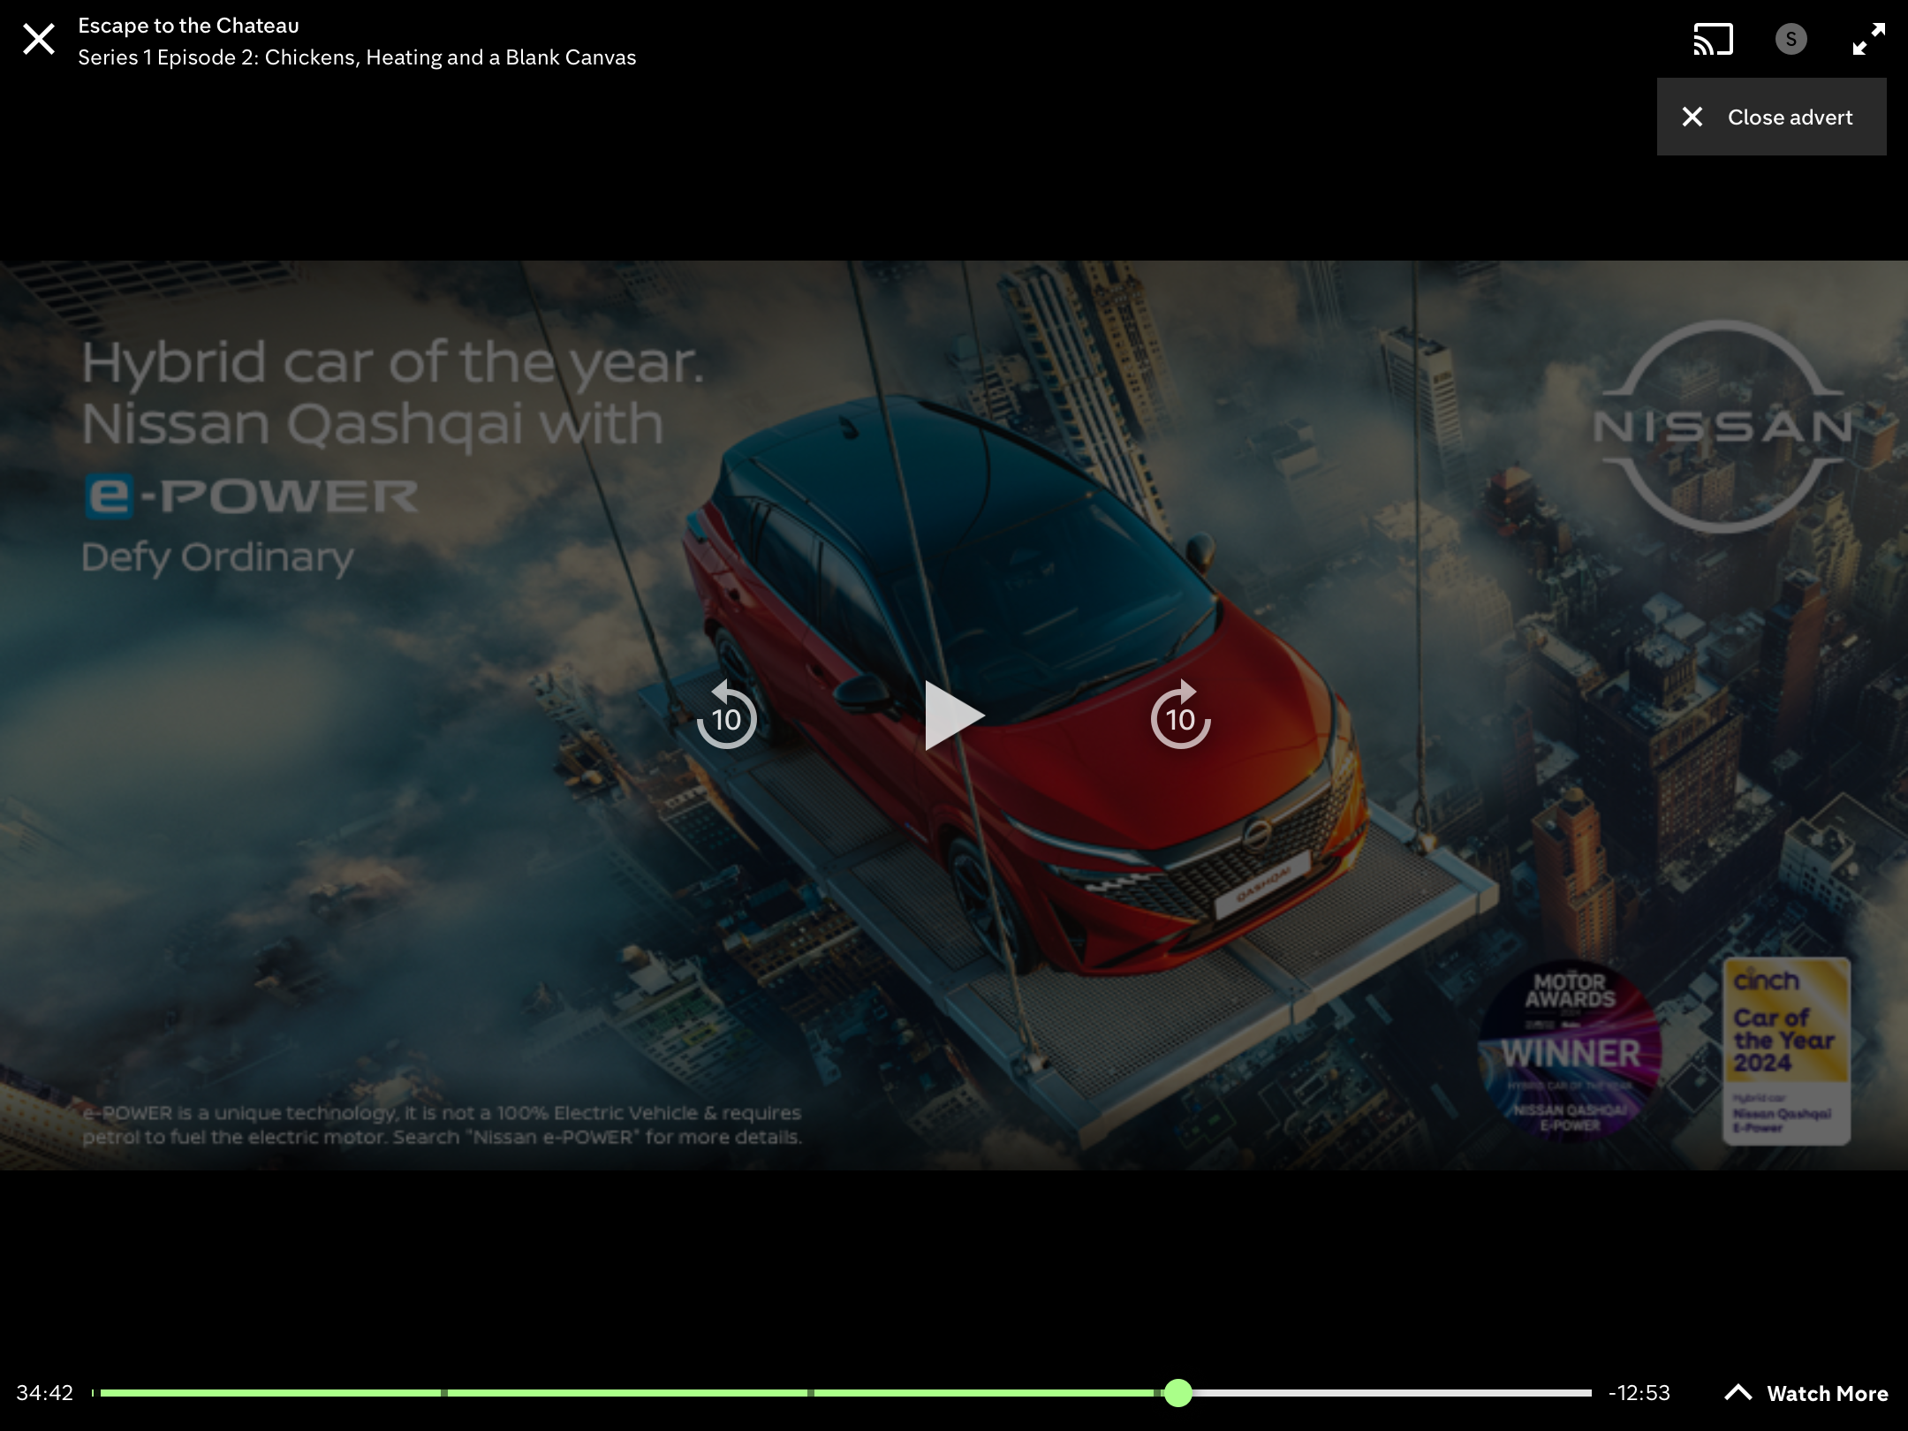
Task: Play the video
Action: [954, 715]
